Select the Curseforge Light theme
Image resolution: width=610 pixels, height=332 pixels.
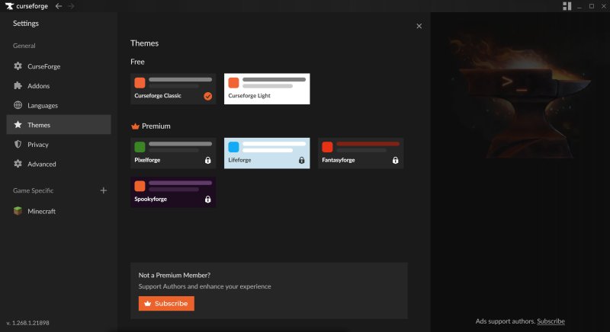267,88
